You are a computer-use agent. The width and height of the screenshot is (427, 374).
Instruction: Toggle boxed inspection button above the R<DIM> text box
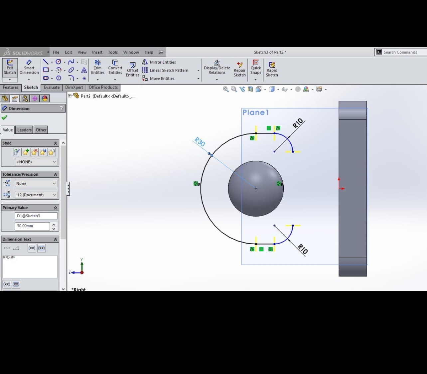41,248
